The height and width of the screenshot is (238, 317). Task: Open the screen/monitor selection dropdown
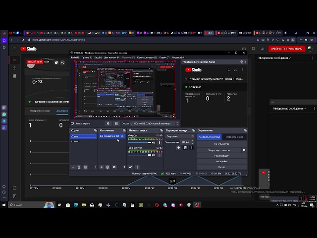point(155,123)
